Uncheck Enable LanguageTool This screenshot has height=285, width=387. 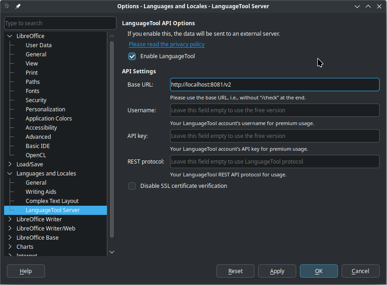pyautogui.click(x=132, y=56)
